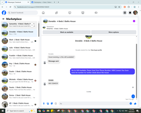Open the Samantha - 4 Beds 3 Baths chat
The height and width of the screenshot is (113, 141).
point(19,25)
